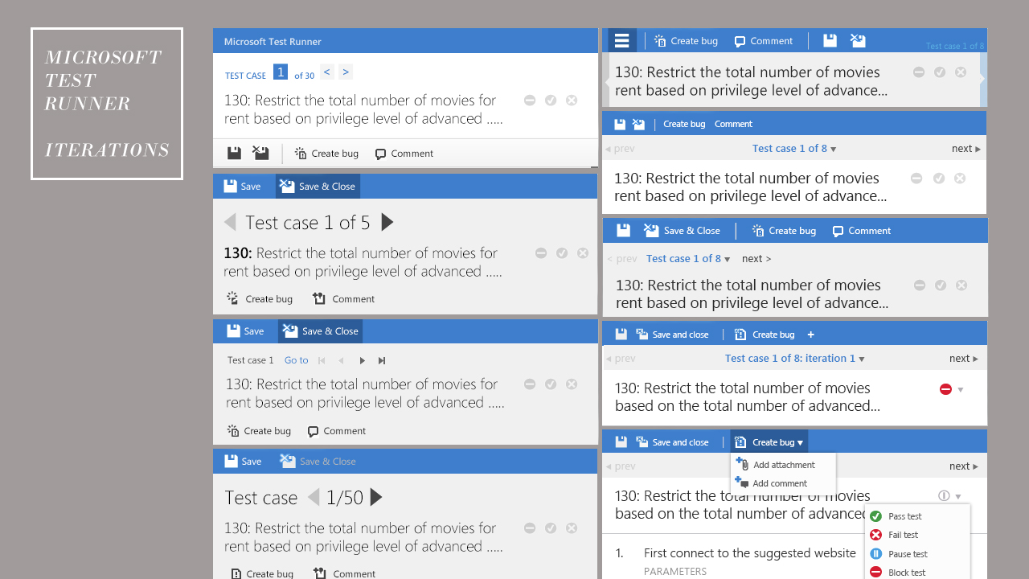
Task: Click '◂ prev' in the panel with centered 'Test case 1 of 8'
Action: point(620,149)
